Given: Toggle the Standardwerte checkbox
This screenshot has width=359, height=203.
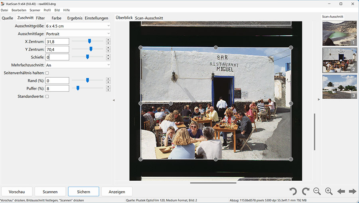Looking at the screenshot, I should 47,96.
